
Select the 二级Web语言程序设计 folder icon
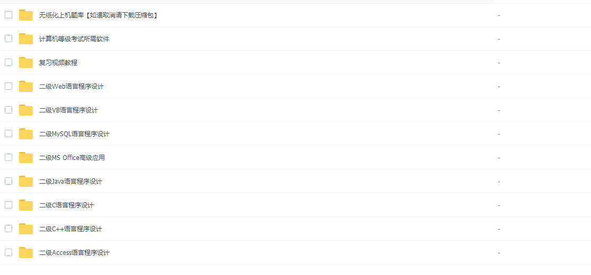click(x=26, y=86)
